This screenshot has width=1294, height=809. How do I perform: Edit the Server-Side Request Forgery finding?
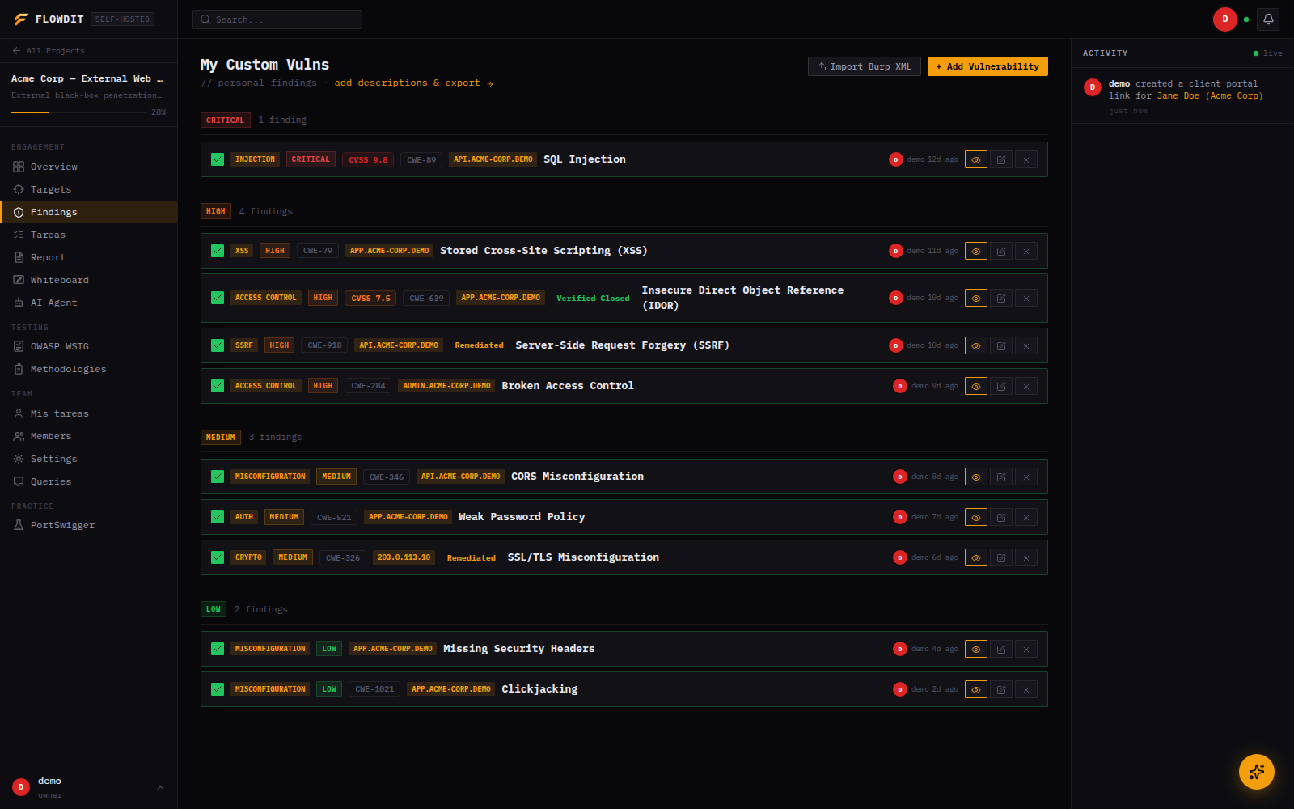[1001, 346]
